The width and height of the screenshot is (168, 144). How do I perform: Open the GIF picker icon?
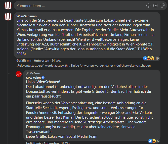point(155,6)
